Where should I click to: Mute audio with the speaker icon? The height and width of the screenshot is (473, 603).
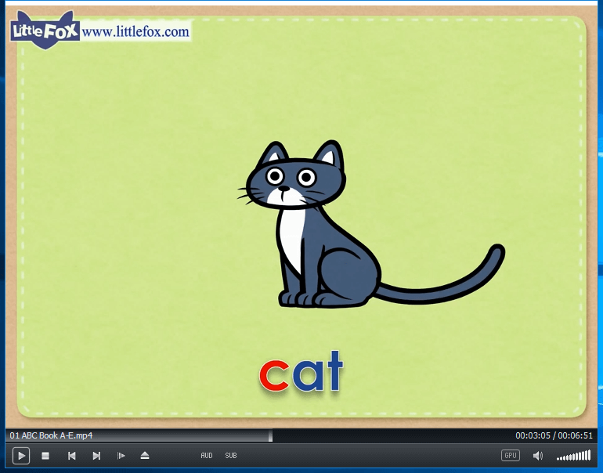pyautogui.click(x=538, y=456)
